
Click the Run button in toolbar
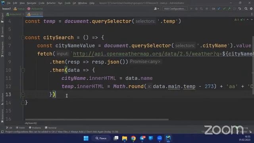(x=191, y=9)
